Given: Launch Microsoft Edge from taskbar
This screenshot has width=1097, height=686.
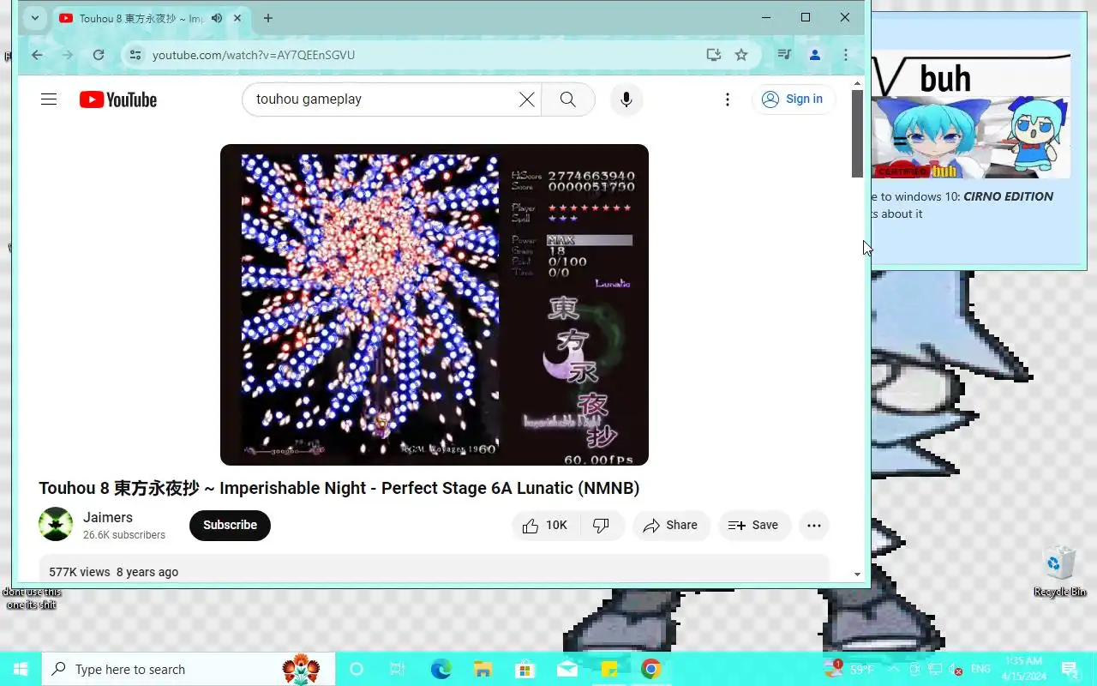Looking at the screenshot, I should [x=441, y=669].
